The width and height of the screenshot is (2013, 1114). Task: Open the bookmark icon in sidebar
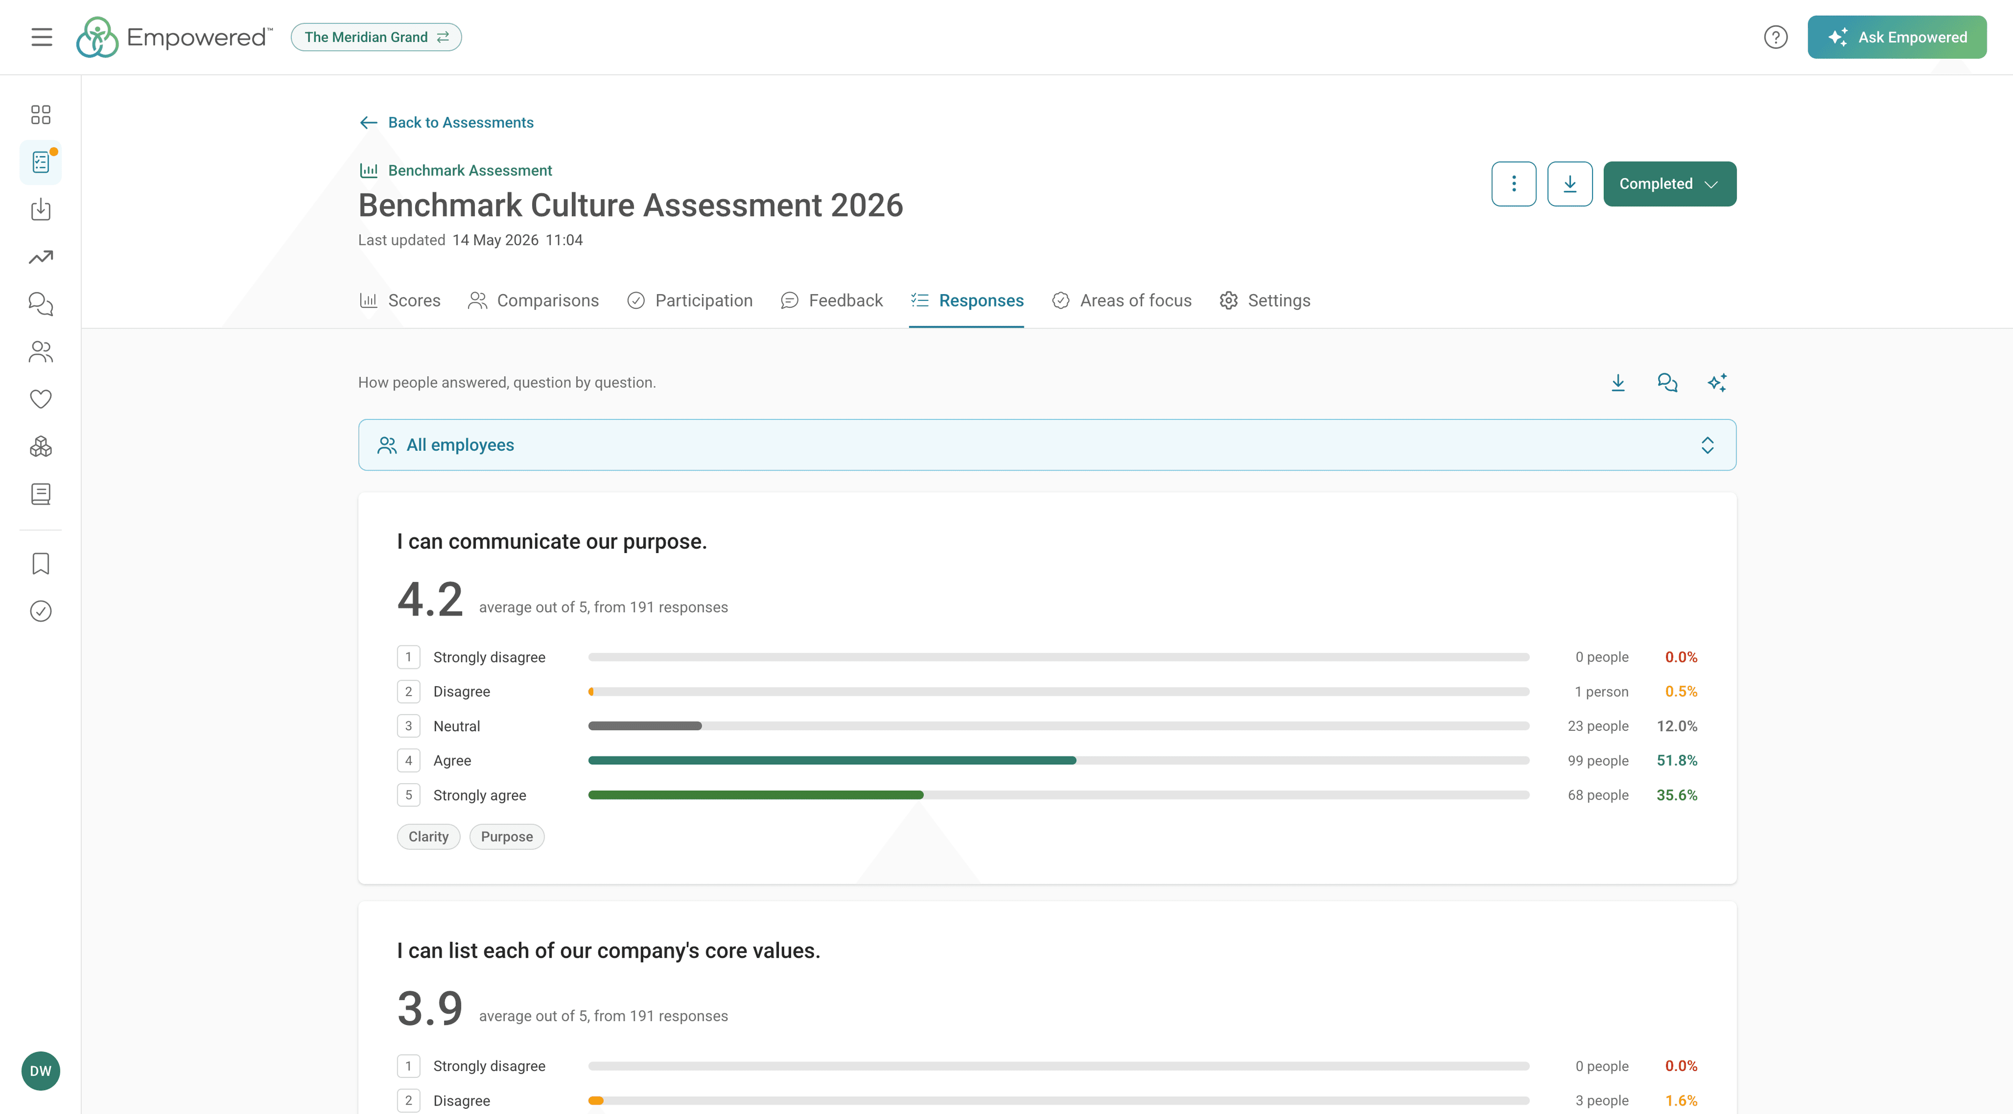[41, 563]
